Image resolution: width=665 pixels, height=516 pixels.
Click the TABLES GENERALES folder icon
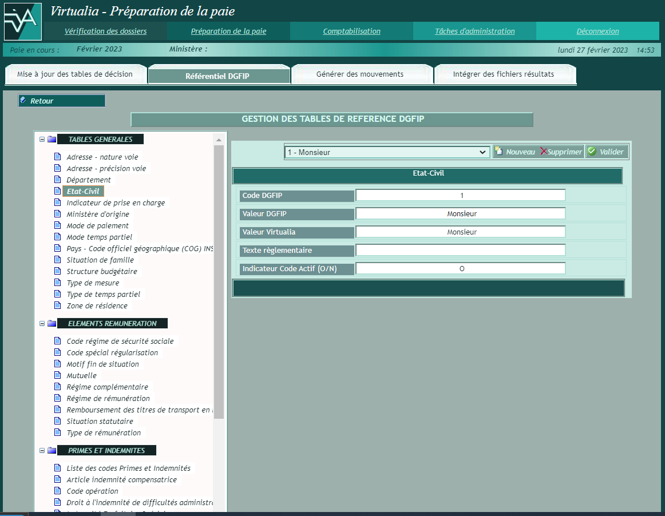(52, 139)
